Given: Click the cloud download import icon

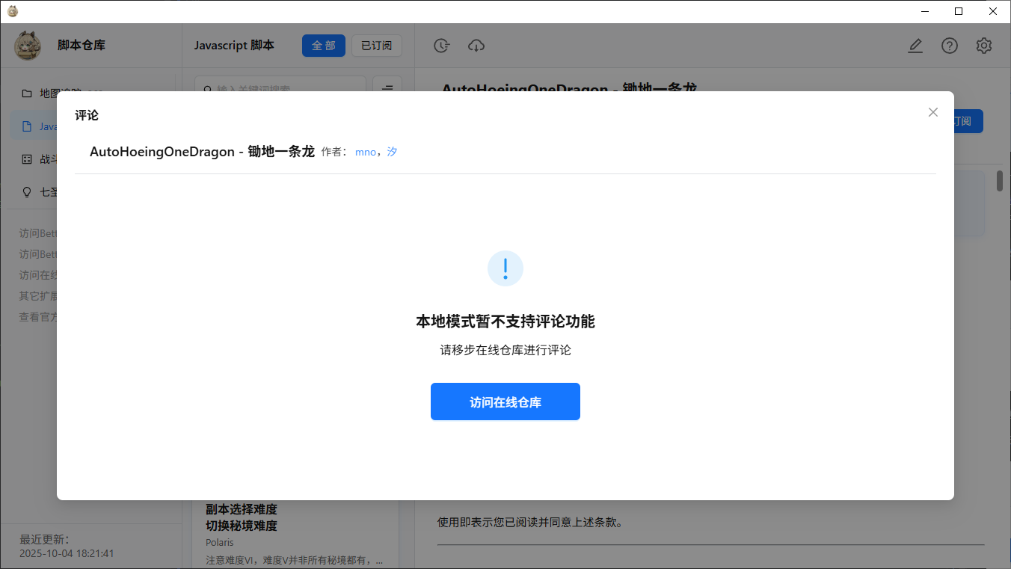Looking at the screenshot, I should (x=476, y=46).
